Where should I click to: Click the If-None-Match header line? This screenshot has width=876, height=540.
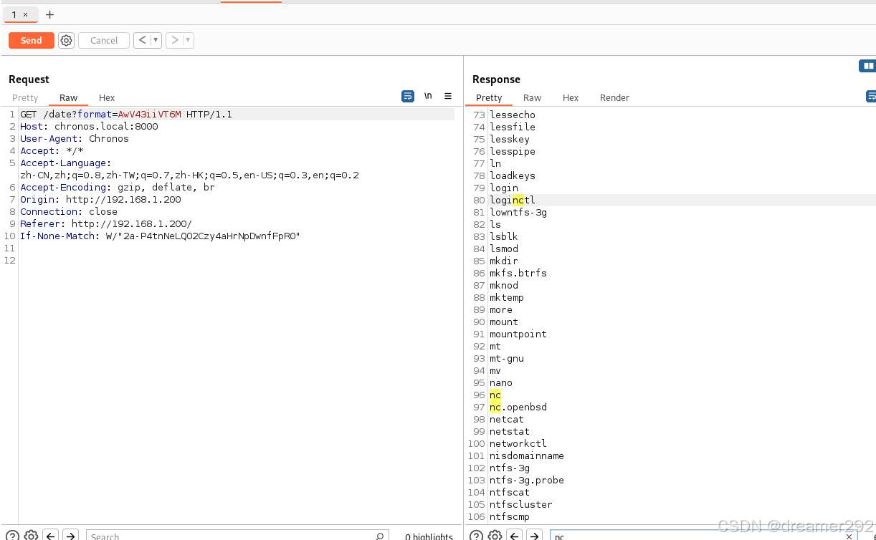click(160, 236)
